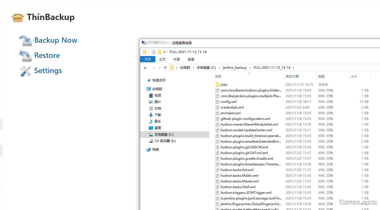Select the jobs folder
This screenshot has width=380, height=210.
224,85
